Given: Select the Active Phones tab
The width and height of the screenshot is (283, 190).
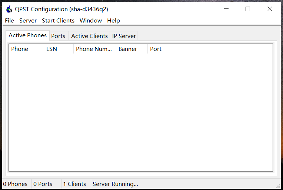Looking at the screenshot, I should (28, 35).
